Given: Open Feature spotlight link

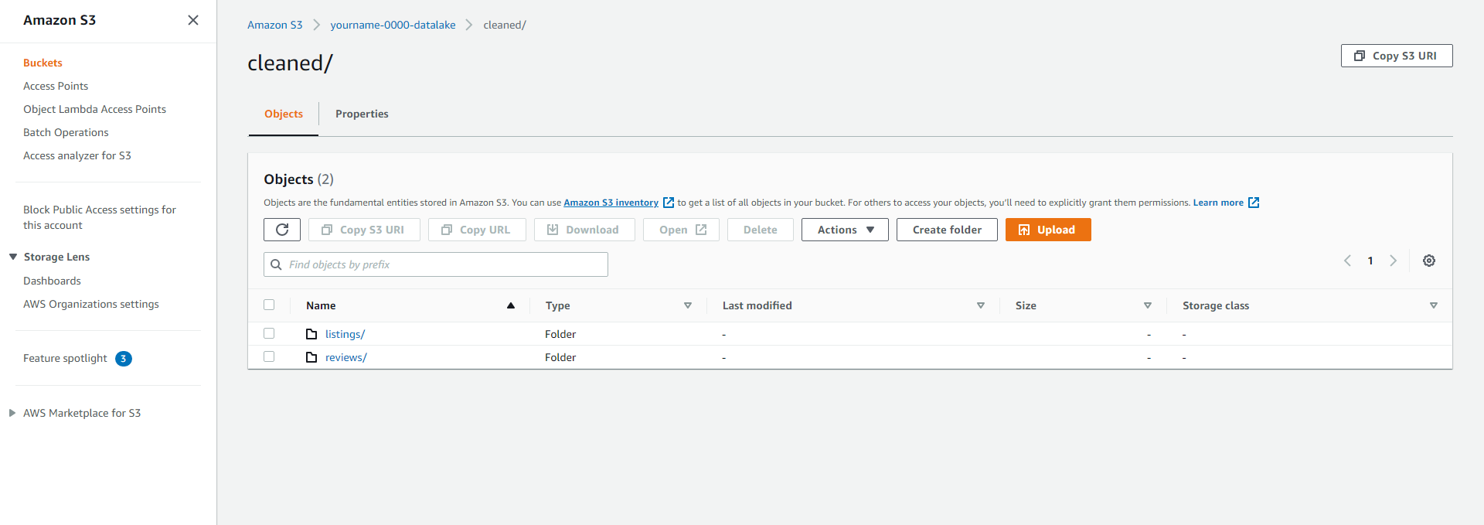Looking at the screenshot, I should (x=65, y=358).
